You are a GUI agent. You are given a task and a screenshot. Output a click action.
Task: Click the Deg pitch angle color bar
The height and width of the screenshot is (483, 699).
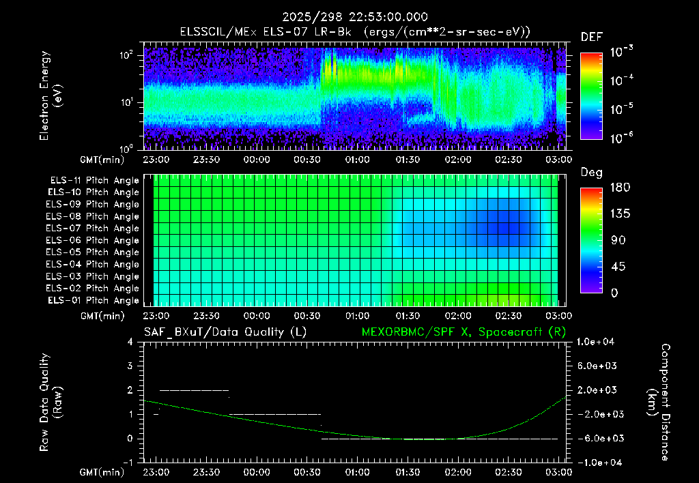click(x=592, y=240)
